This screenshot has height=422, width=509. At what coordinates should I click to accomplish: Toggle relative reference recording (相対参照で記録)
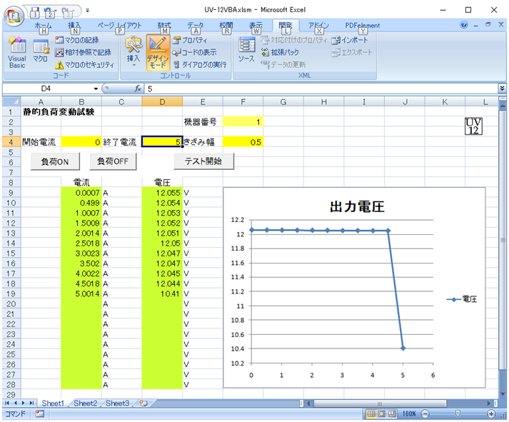(x=82, y=52)
